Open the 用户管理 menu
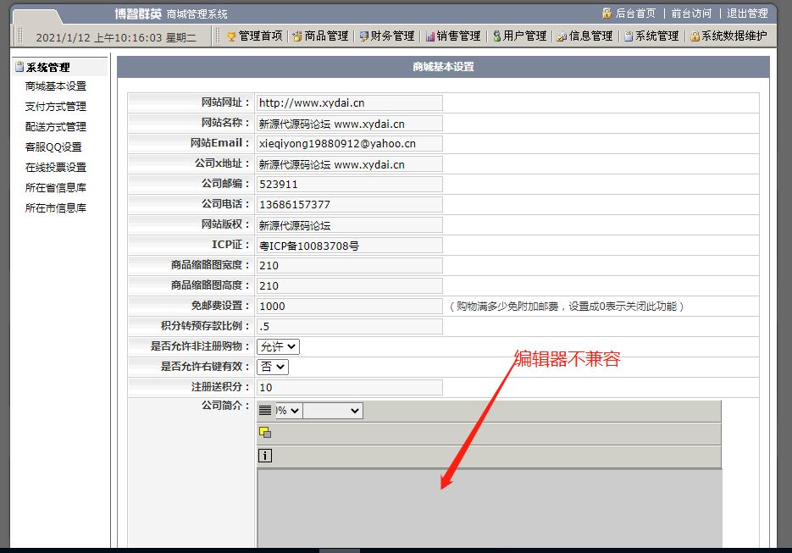Viewport: 792px width, 553px height. click(525, 36)
